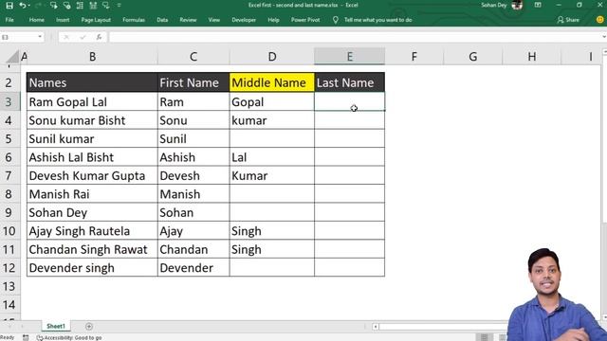Open the File menu tab

coord(9,20)
